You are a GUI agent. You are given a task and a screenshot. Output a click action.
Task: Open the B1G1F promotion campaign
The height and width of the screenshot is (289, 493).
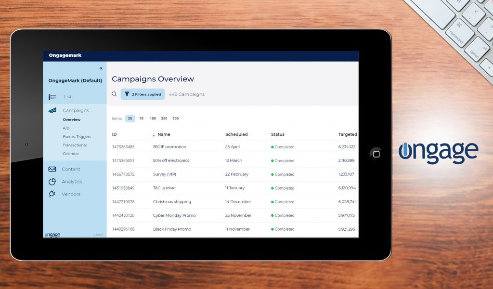click(x=169, y=147)
